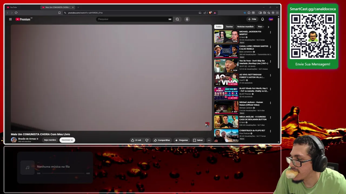Select the Notícias mundiais filter chip
The width and height of the screenshot is (346, 194).
tap(245, 27)
